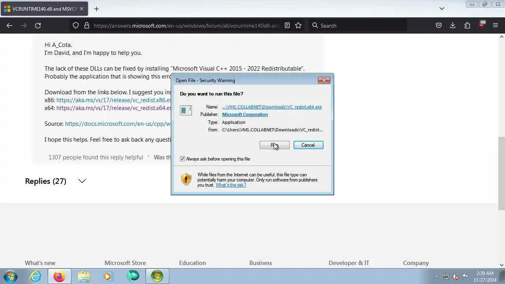Open vc_redist.x86 download link
This screenshot has width=505, height=284.
(x=114, y=100)
